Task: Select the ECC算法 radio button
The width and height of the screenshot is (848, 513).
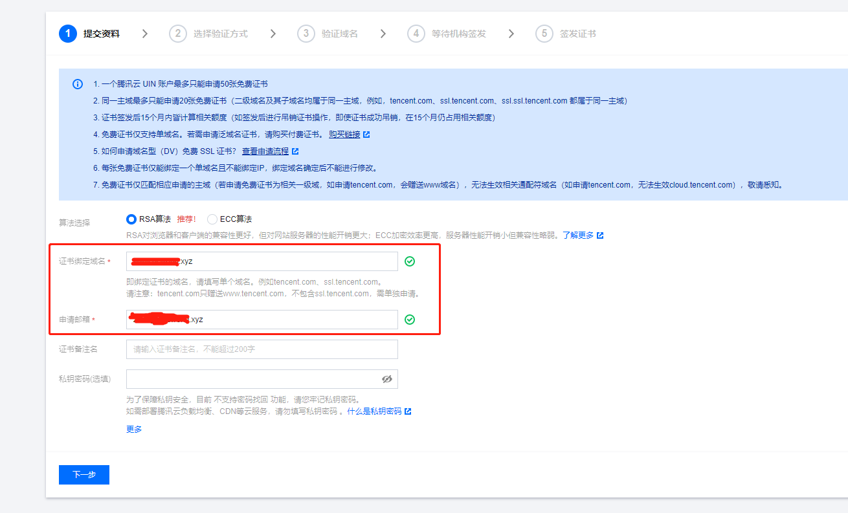Action: pos(212,219)
